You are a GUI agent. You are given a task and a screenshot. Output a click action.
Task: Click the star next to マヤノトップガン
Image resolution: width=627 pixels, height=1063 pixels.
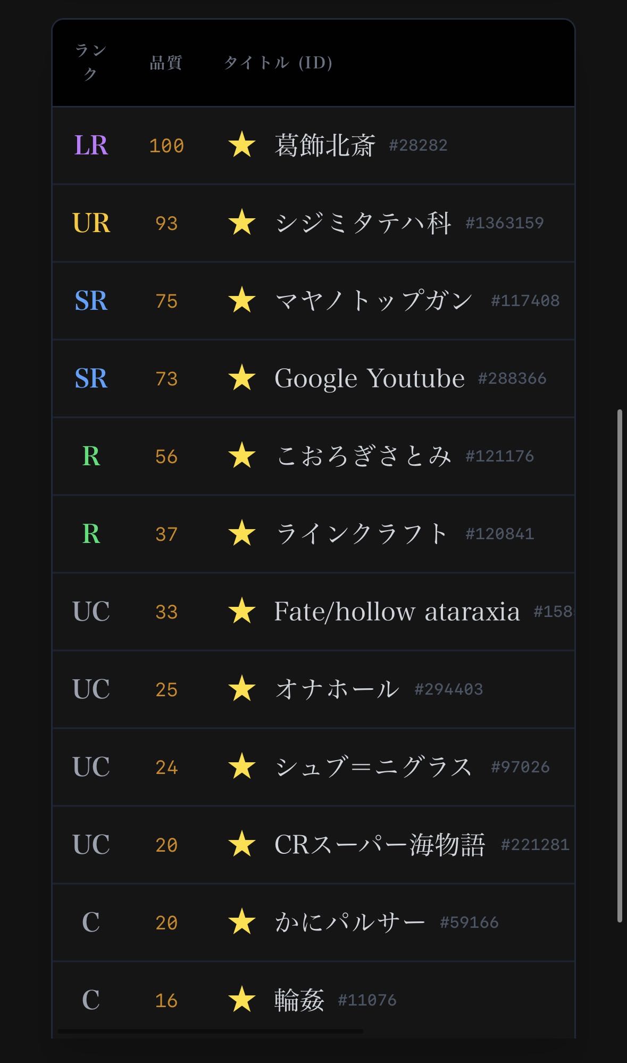click(x=242, y=300)
